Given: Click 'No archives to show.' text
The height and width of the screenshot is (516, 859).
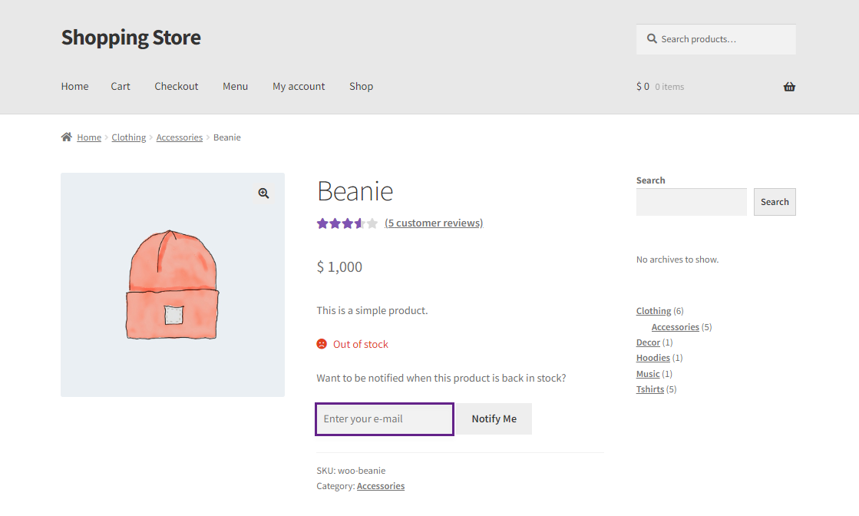Looking at the screenshot, I should pos(677,260).
